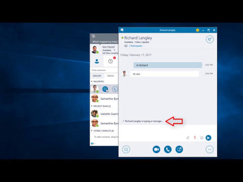The image size is (243, 182).
Task: Select the STATUS tab
Action: [x=110, y=76]
